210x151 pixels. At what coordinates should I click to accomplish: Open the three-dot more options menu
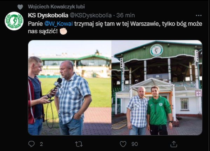coord(199,15)
